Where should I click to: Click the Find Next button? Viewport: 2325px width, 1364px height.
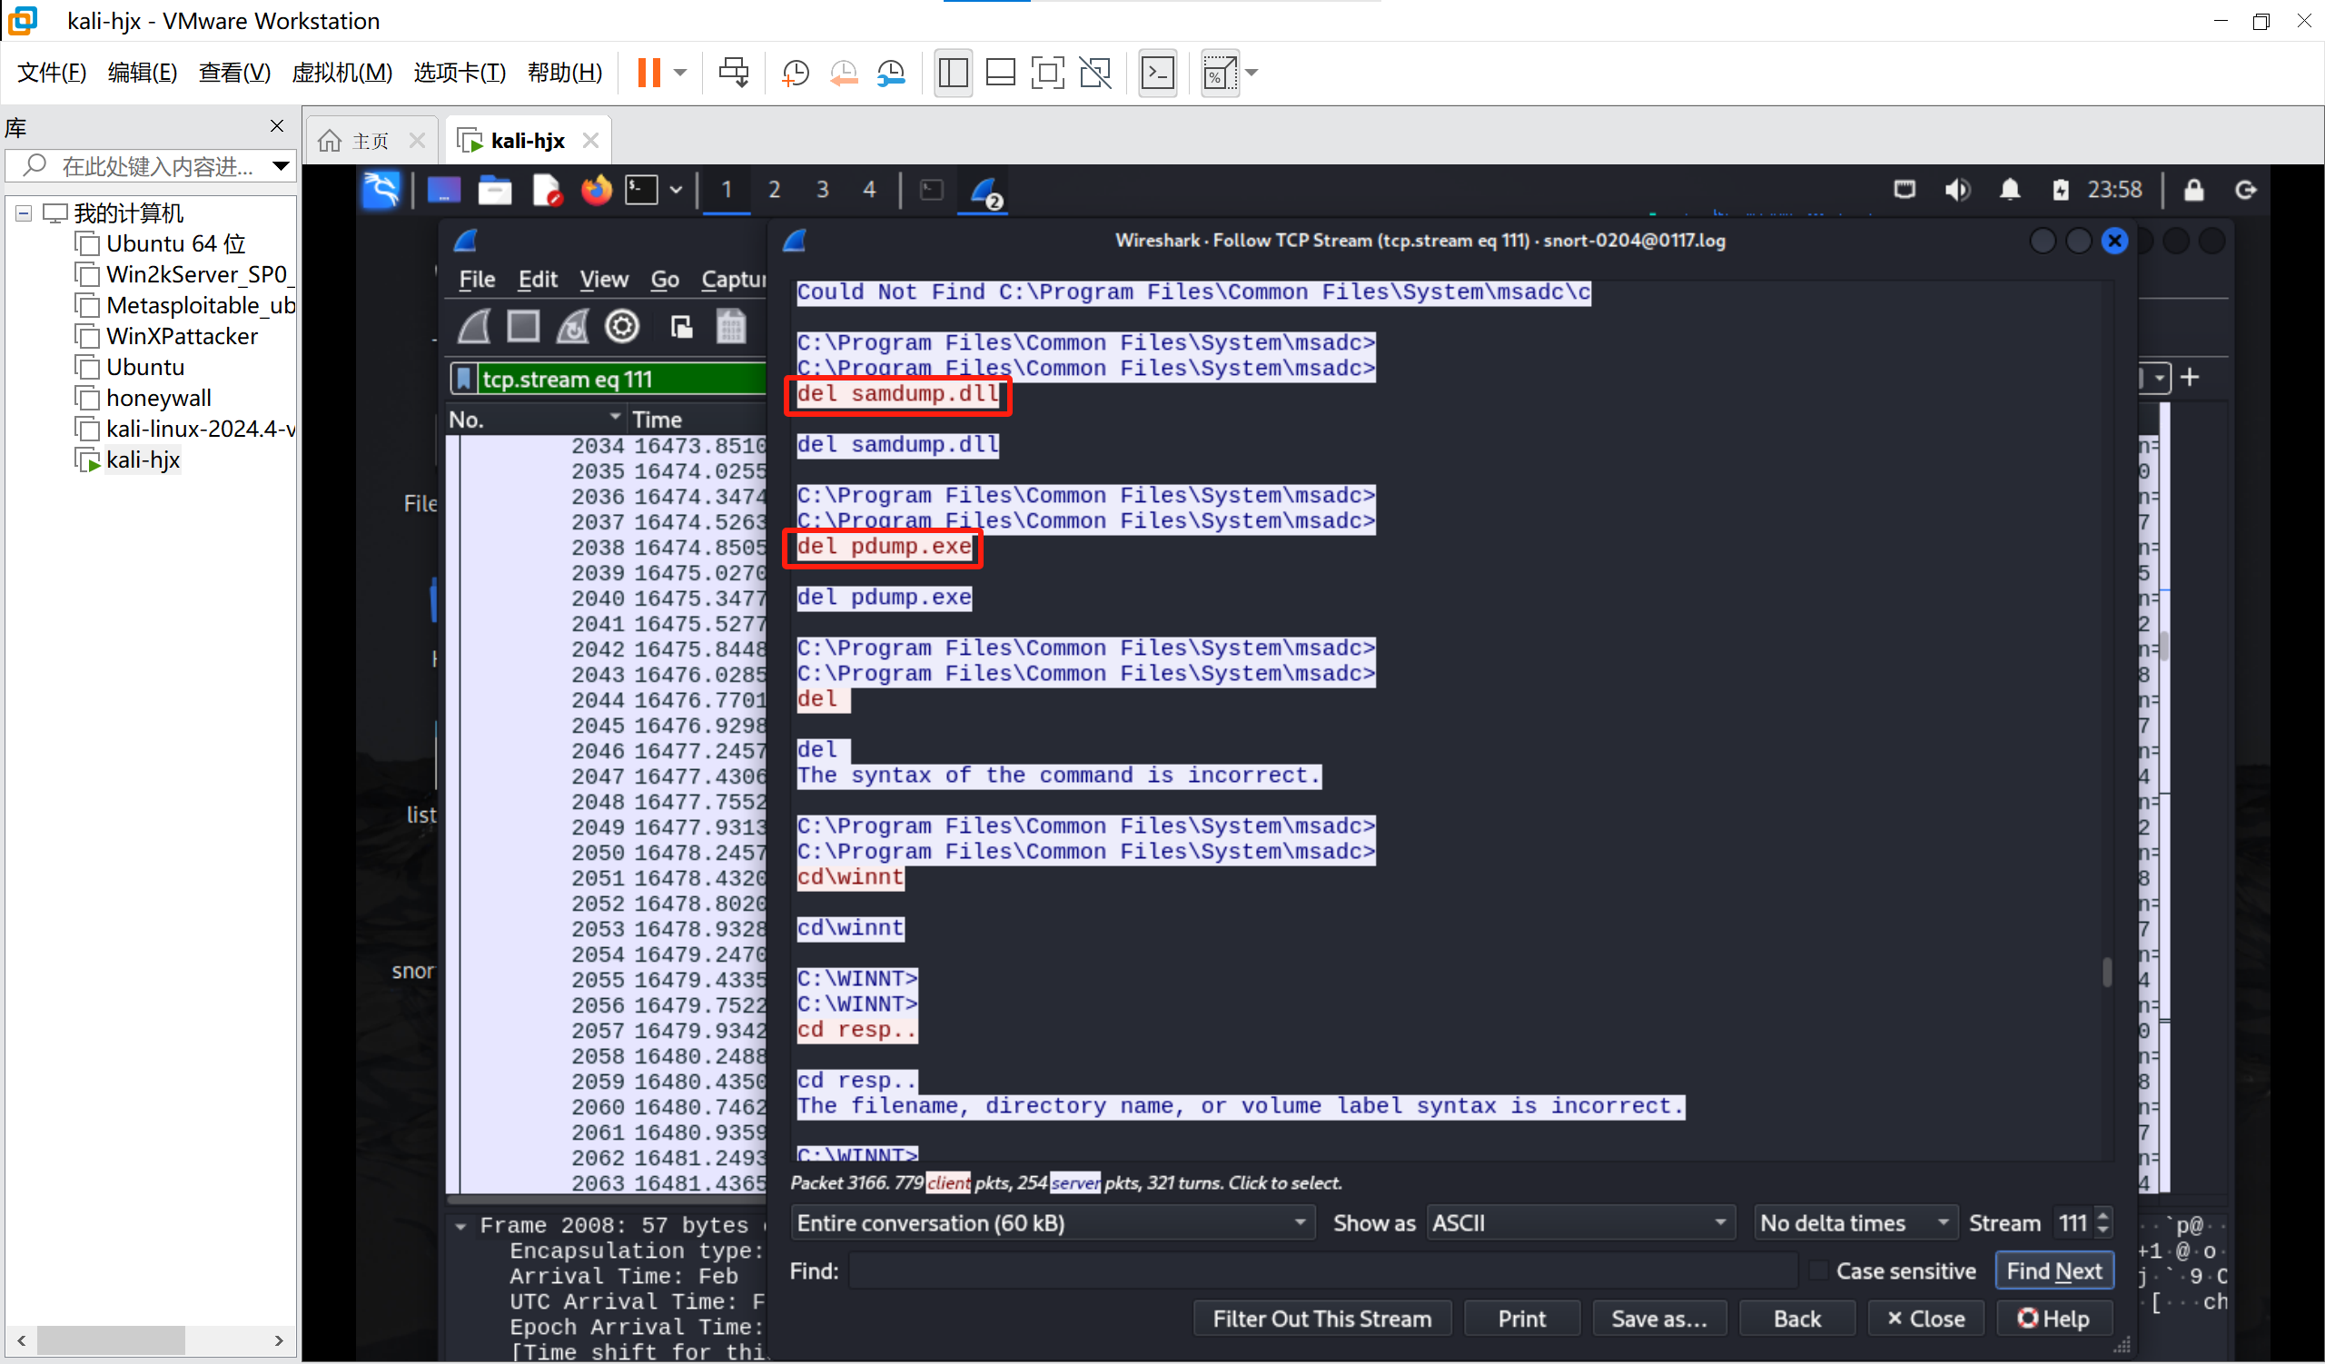2053,1270
